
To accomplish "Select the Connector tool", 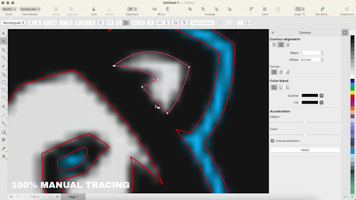I will pyautogui.click(x=4, y=123).
